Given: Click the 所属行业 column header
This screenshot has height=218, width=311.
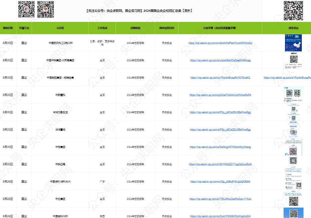Looking at the screenshot, I should pos(24,28).
